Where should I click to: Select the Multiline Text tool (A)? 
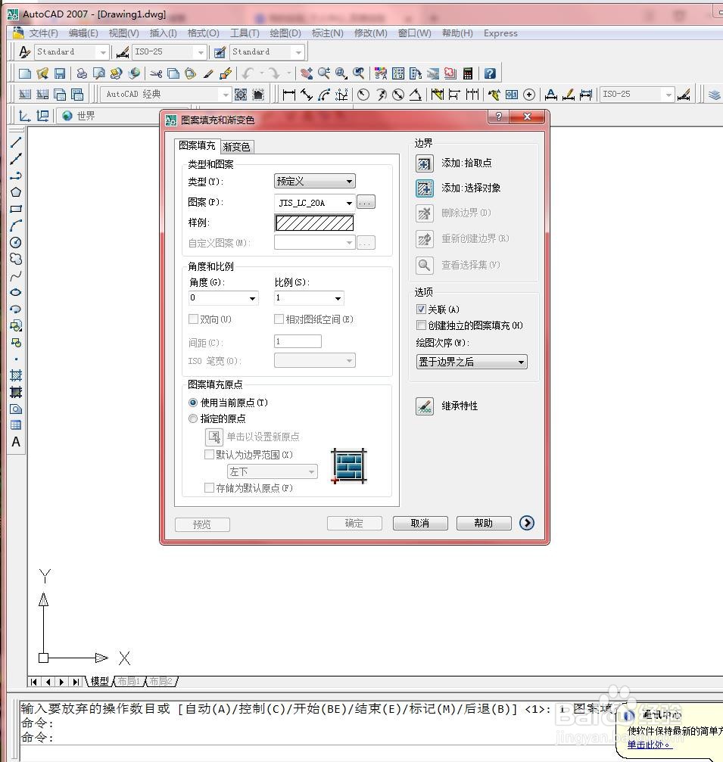click(x=16, y=442)
